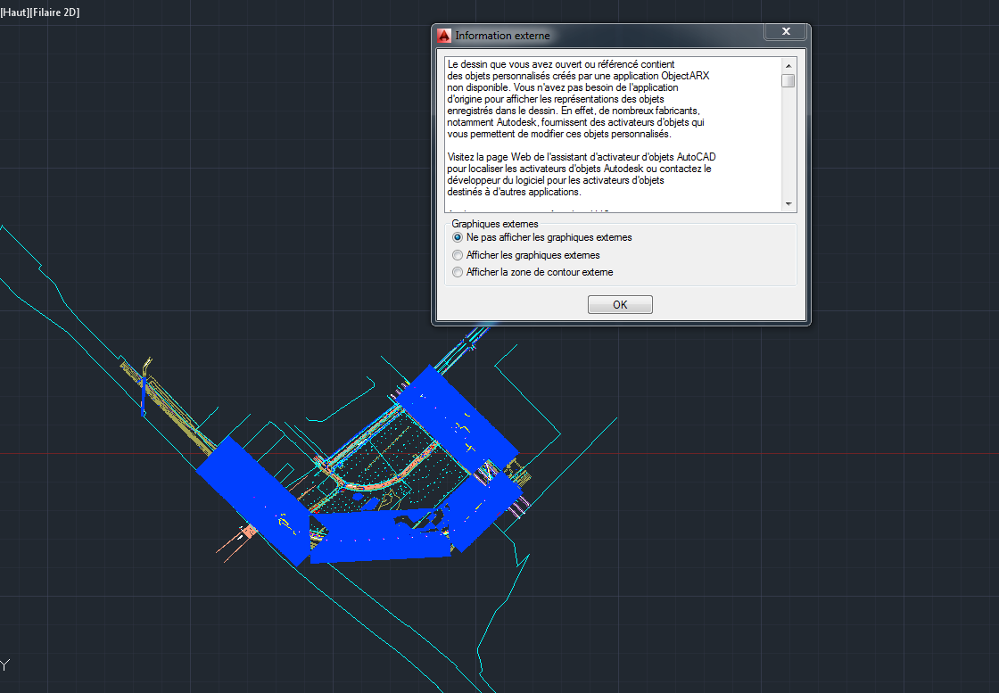Click the red horizontal construction line
Image resolution: width=999 pixels, height=693 pixels.
point(89,453)
